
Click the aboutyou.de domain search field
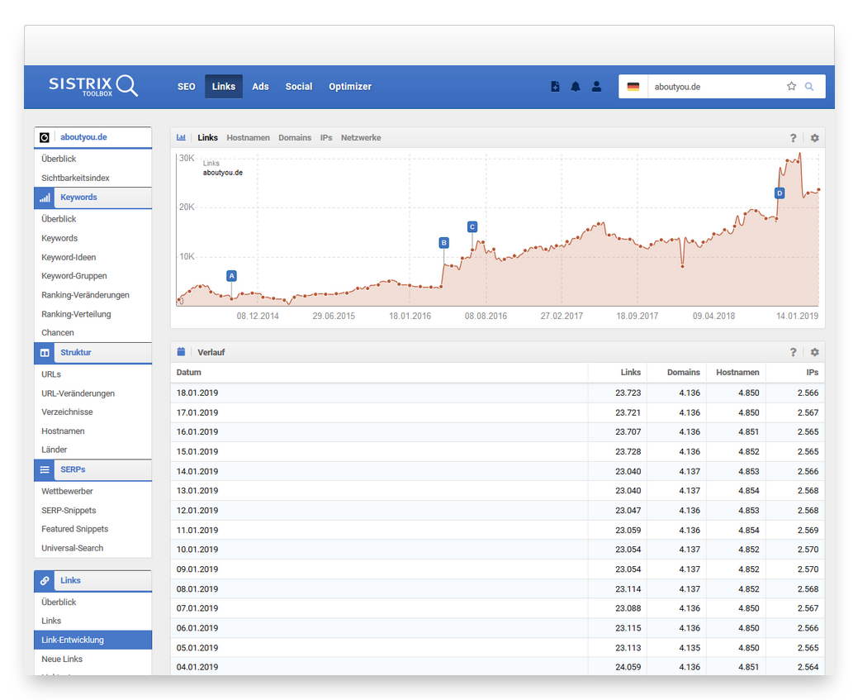(714, 87)
